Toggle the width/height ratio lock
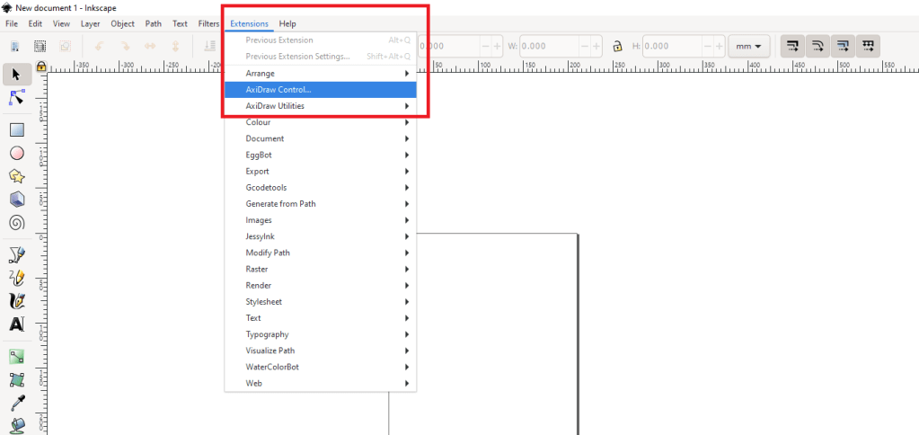The image size is (919, 435). pyautogui.click(x=617, y=46)
